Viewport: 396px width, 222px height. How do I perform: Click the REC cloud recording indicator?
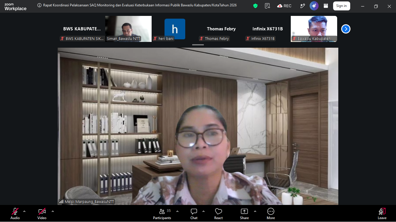coord(284,6)
